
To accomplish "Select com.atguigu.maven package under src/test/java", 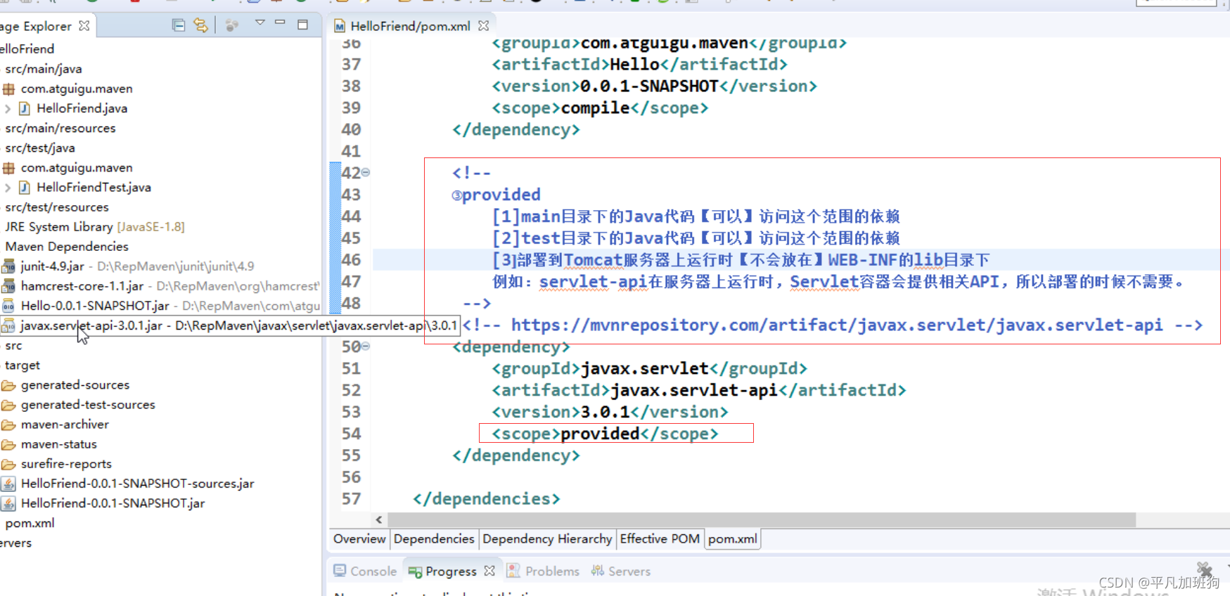I will pyautogui.click(x=77, y=168).
